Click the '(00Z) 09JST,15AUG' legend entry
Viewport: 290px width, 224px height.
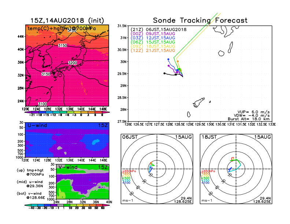[x=153, y=34]
